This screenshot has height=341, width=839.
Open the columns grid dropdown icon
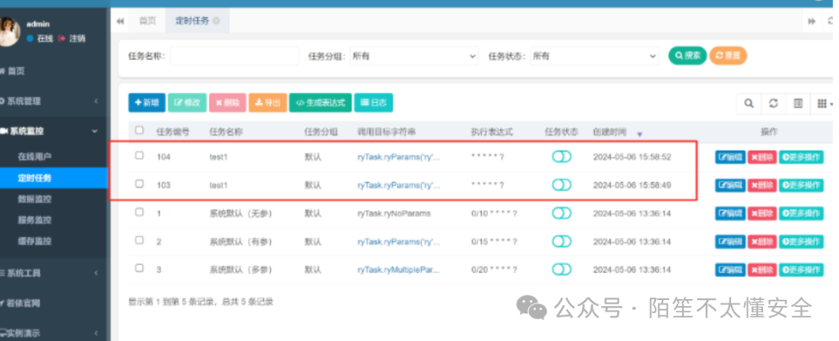[x=824, y=104]
